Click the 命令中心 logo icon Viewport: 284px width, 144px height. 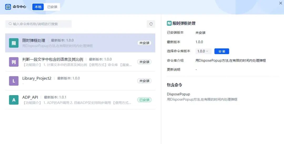(8, 7)
